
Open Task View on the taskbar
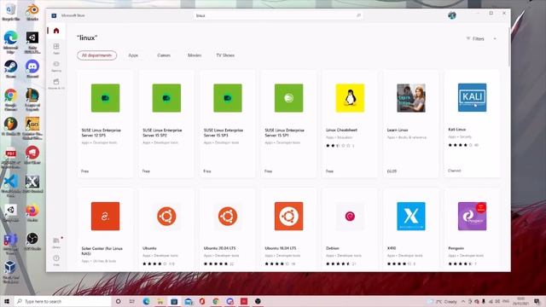coord(132,301)
